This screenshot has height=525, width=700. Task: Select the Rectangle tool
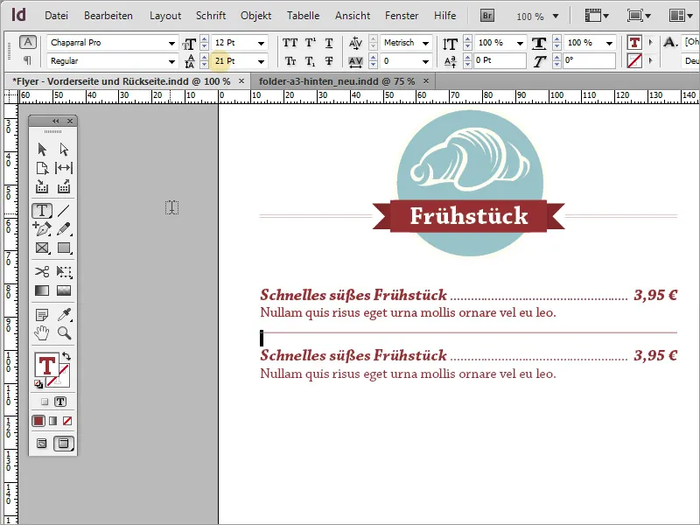click(x=64, y=248)
